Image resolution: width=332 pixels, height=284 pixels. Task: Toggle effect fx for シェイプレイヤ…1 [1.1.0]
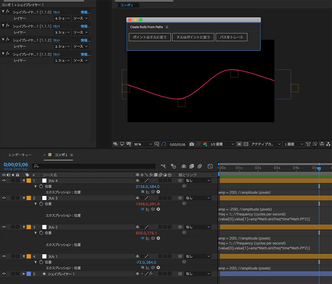click(8, 12)
